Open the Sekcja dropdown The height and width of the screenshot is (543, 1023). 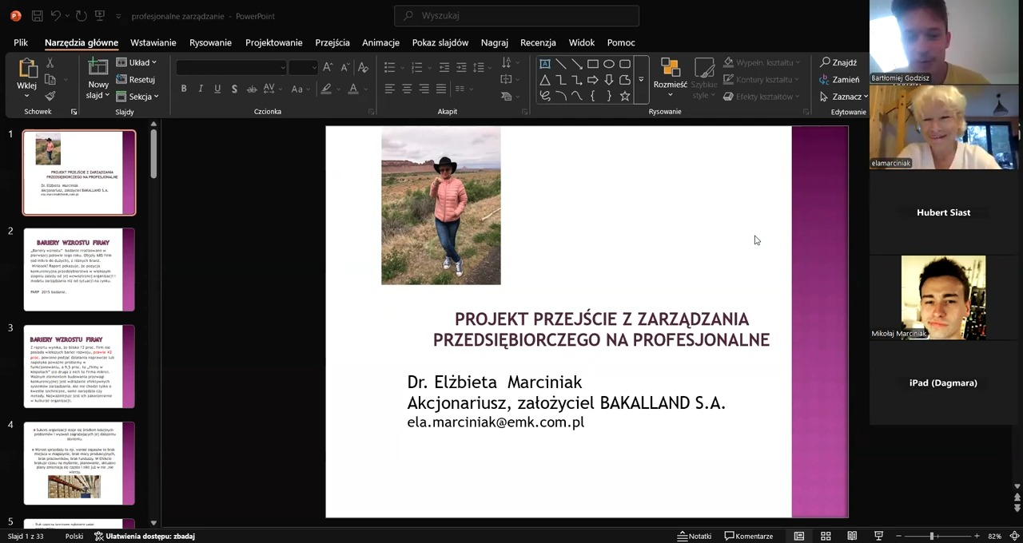click(x=137, y=97)
